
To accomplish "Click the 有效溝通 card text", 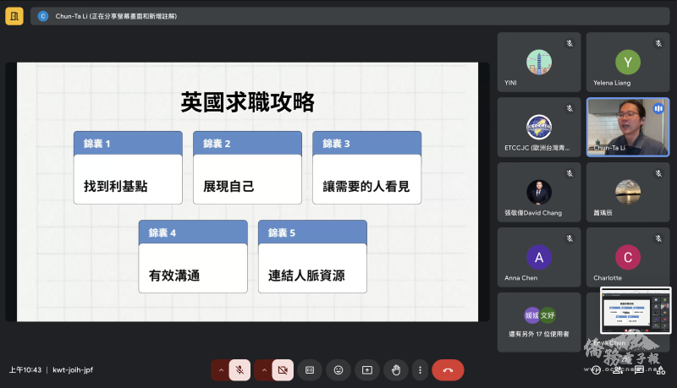I will (x=174, y=276).
